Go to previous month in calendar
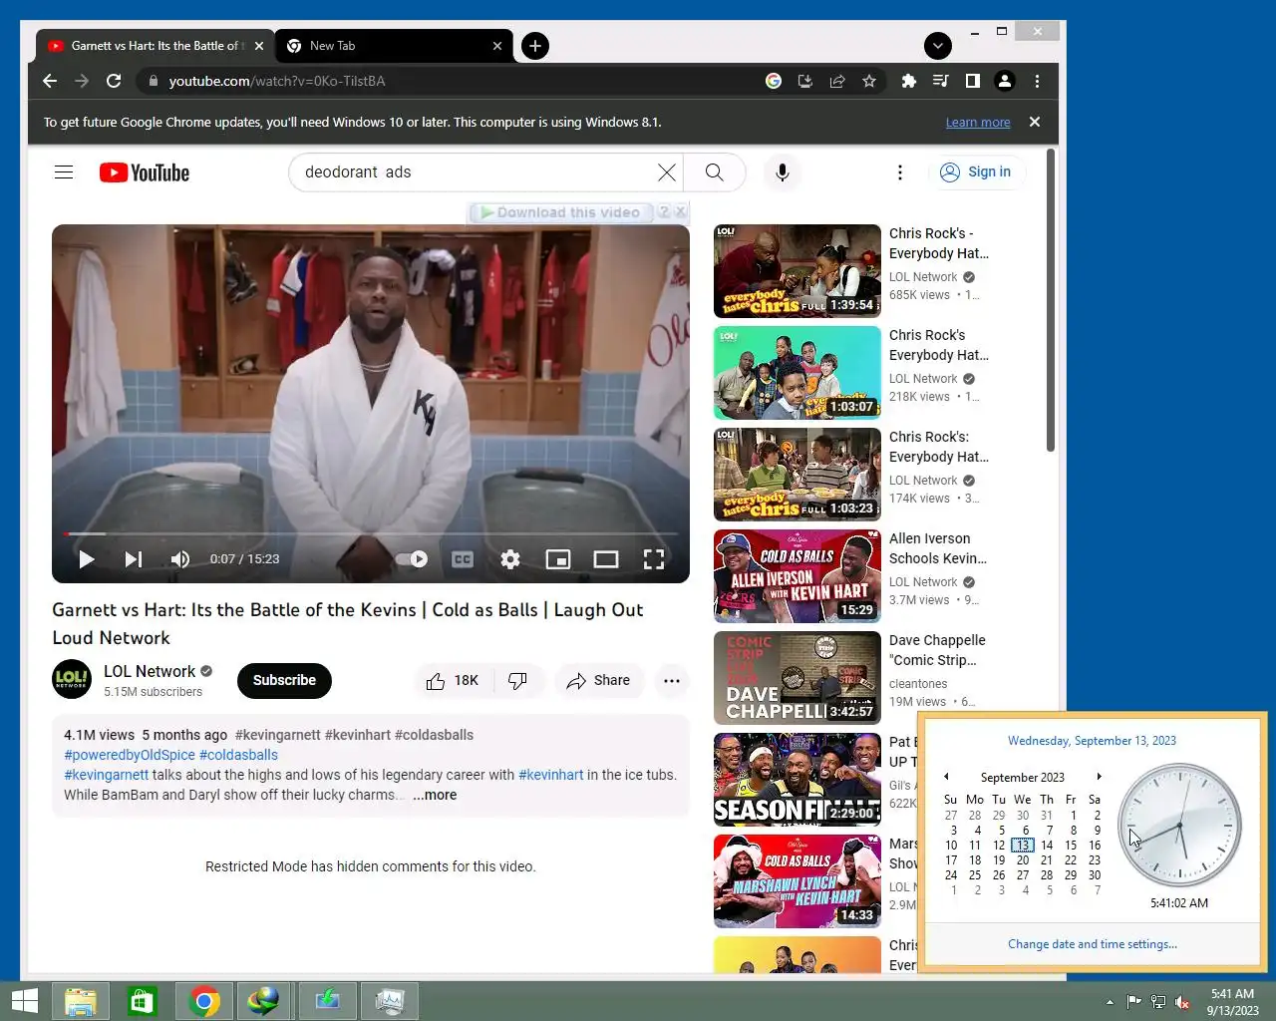The image size is (1276, 1021). click(946, 777)
